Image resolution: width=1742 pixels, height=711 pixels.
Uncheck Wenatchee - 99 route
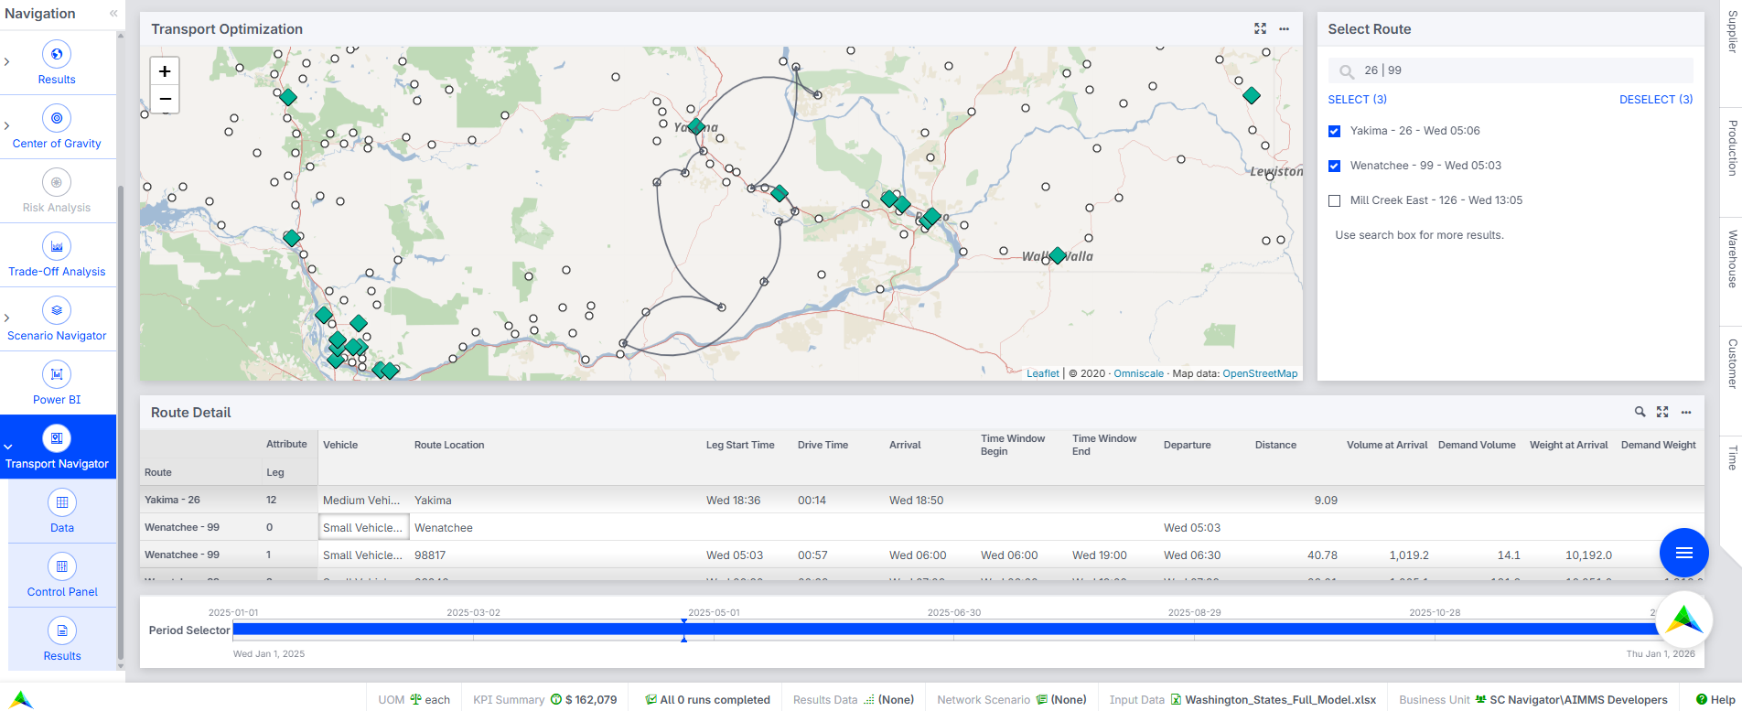[1335, 166]
